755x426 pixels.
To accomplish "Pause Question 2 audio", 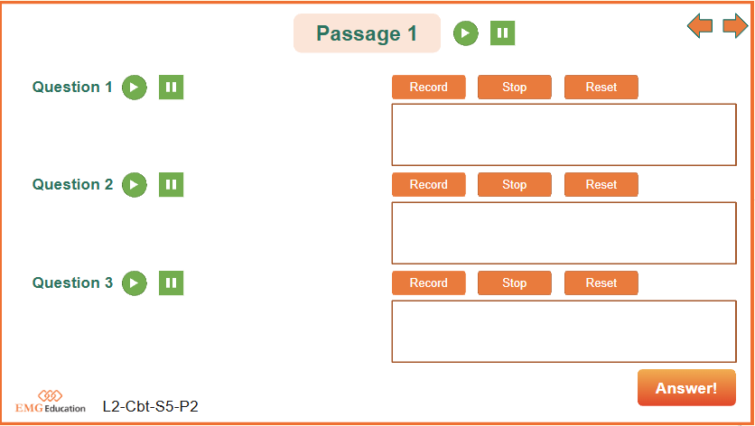I will point(172,185).
